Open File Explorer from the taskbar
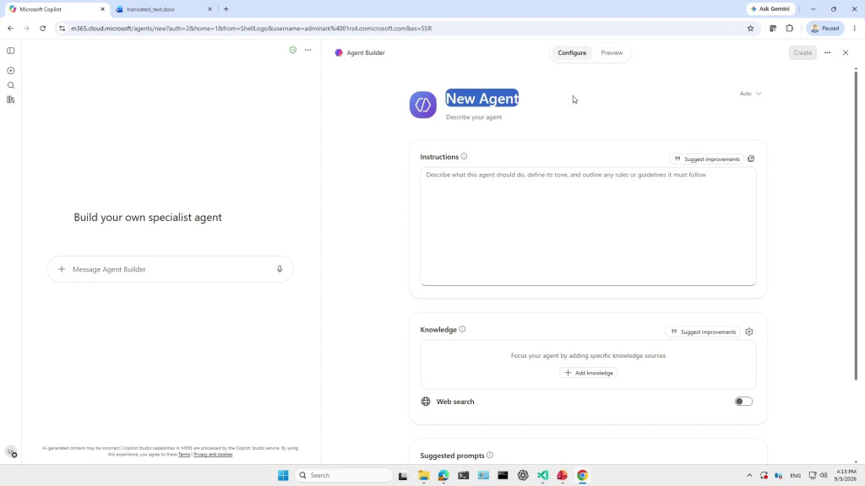 (424, 476)
